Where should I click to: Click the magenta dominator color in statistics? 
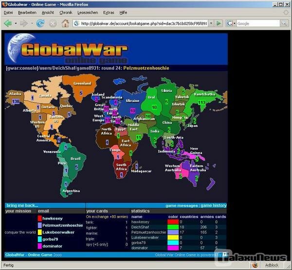tap(173, 248)
